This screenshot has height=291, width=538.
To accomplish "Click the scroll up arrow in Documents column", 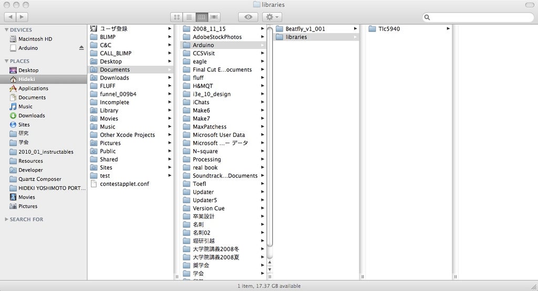I will pos(270,262).
